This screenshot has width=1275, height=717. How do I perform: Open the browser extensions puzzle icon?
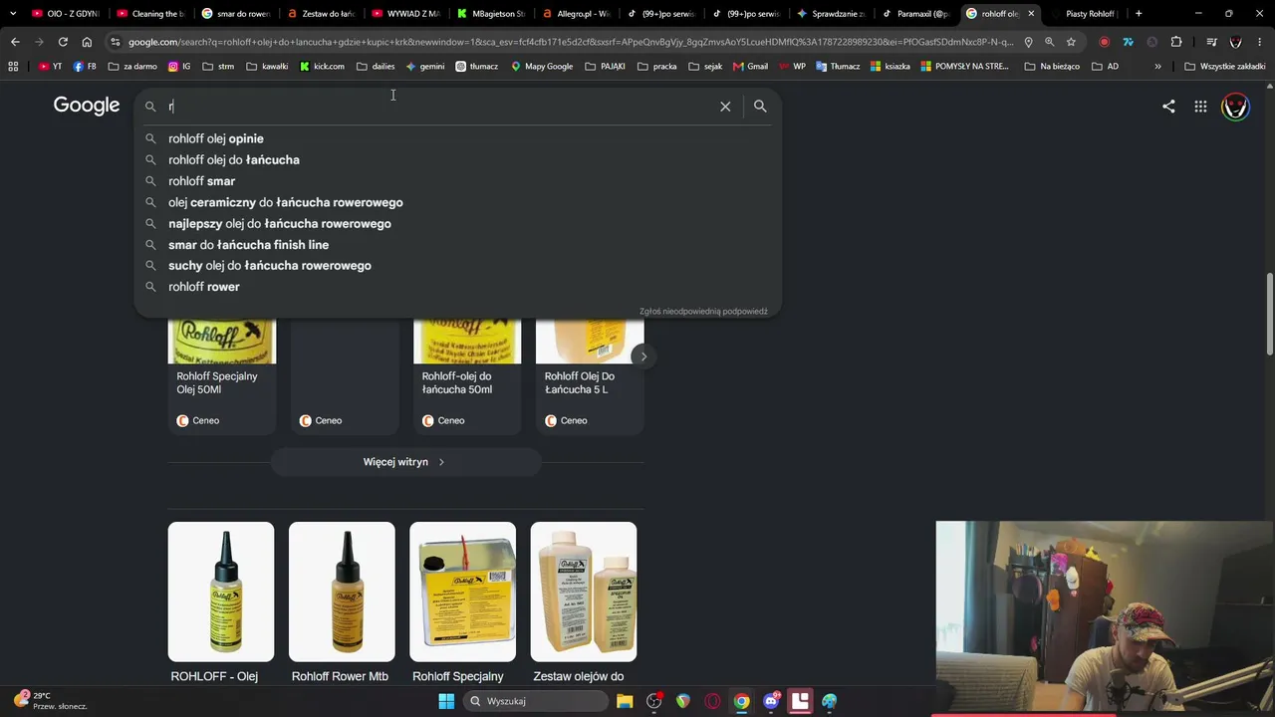click(1176, 42)
